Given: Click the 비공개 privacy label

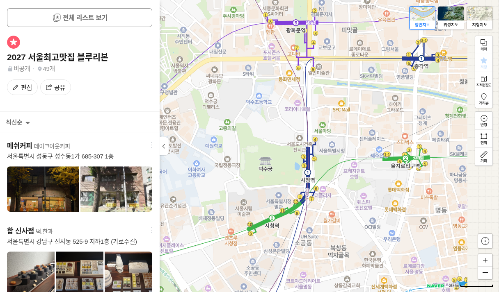Looking at the screenshot, I should (19, 68).
